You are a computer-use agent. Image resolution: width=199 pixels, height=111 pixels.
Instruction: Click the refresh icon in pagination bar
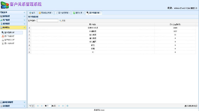(68, 106)
